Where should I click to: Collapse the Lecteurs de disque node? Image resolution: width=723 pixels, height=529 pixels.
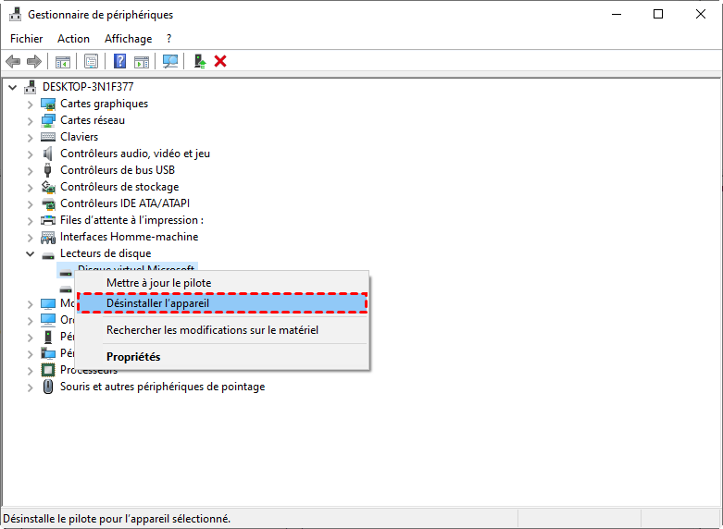pyautogui.click(x=30, y=253)
